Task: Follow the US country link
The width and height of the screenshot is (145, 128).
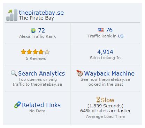Action: (x=121, y=36)
